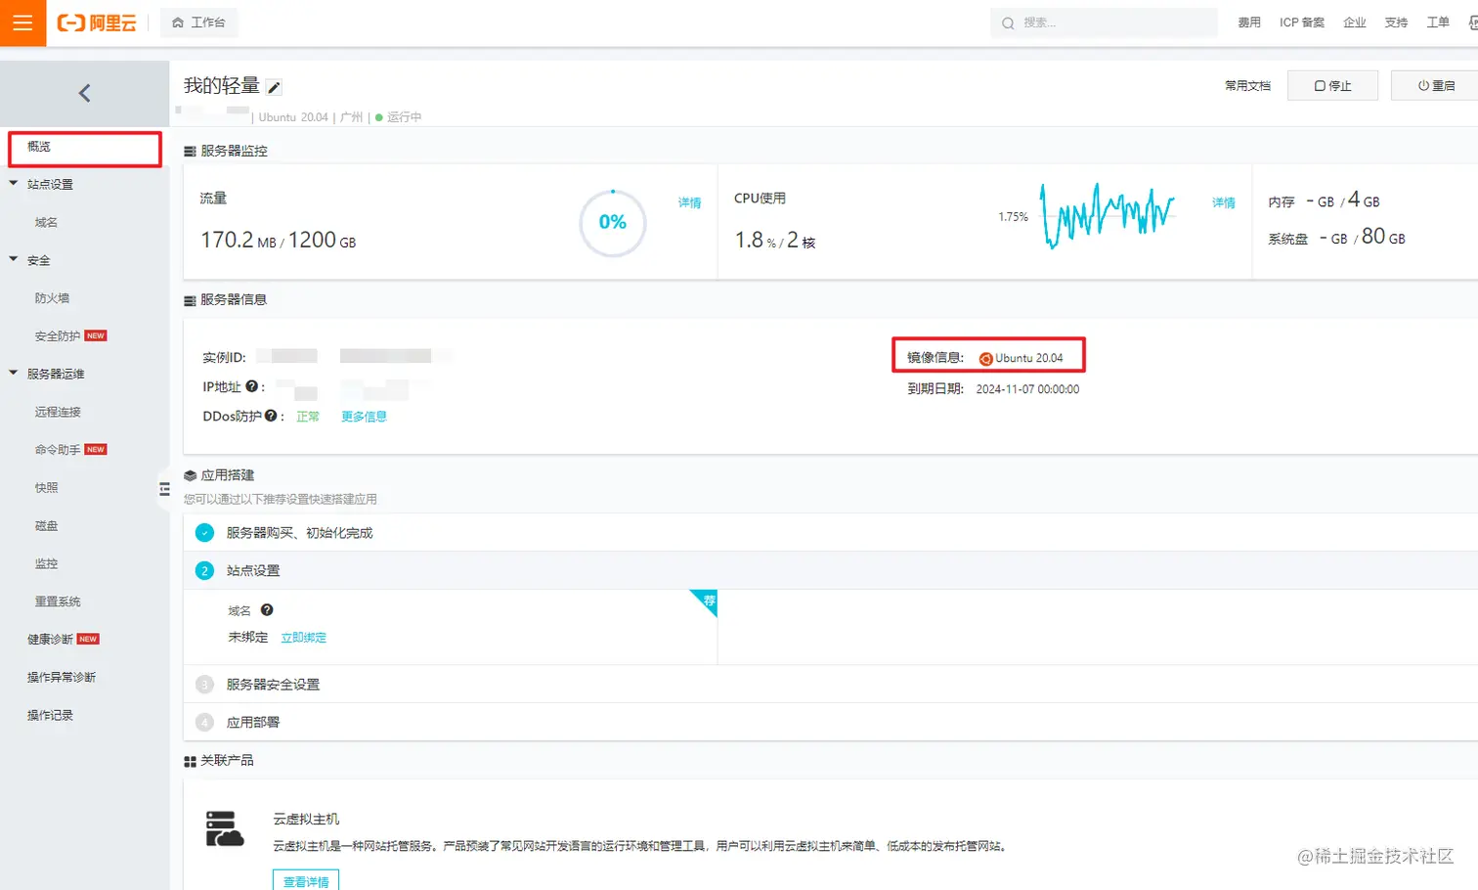The height and width of the screenshot is (890, 1478).
Task: Click the Aliyun logo
Action: pyautogui.click(x=97, y=22)
